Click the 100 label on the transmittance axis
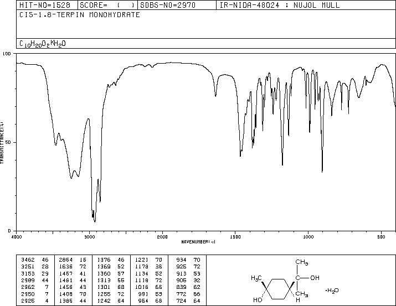 coord(7,54)
